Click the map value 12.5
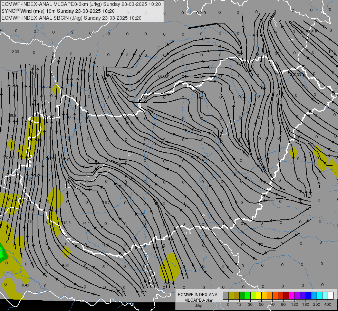 pos(67,223)
